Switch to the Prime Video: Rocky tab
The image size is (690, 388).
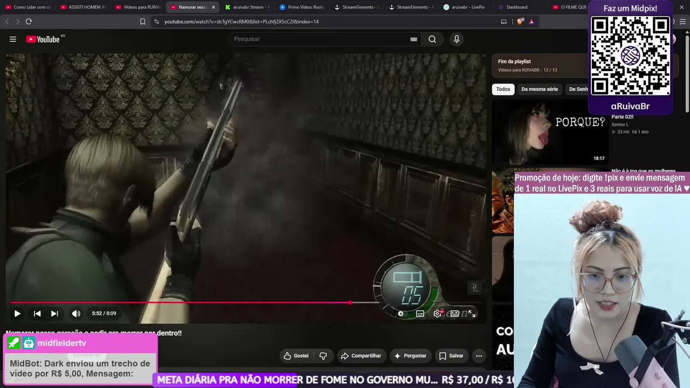pos(302,7)
